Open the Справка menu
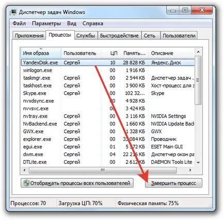 [93, 23]
